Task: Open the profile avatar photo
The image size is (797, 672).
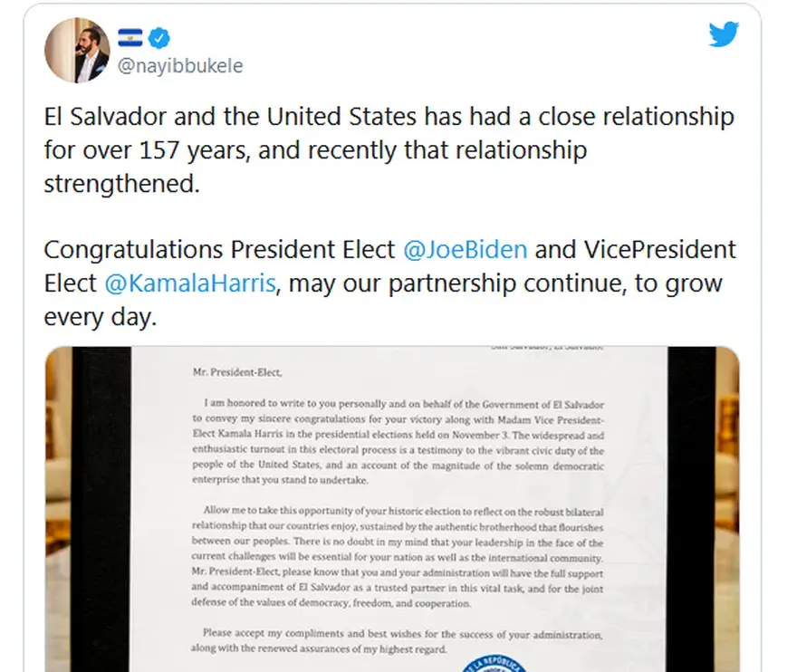Action: tap(77, 50)
